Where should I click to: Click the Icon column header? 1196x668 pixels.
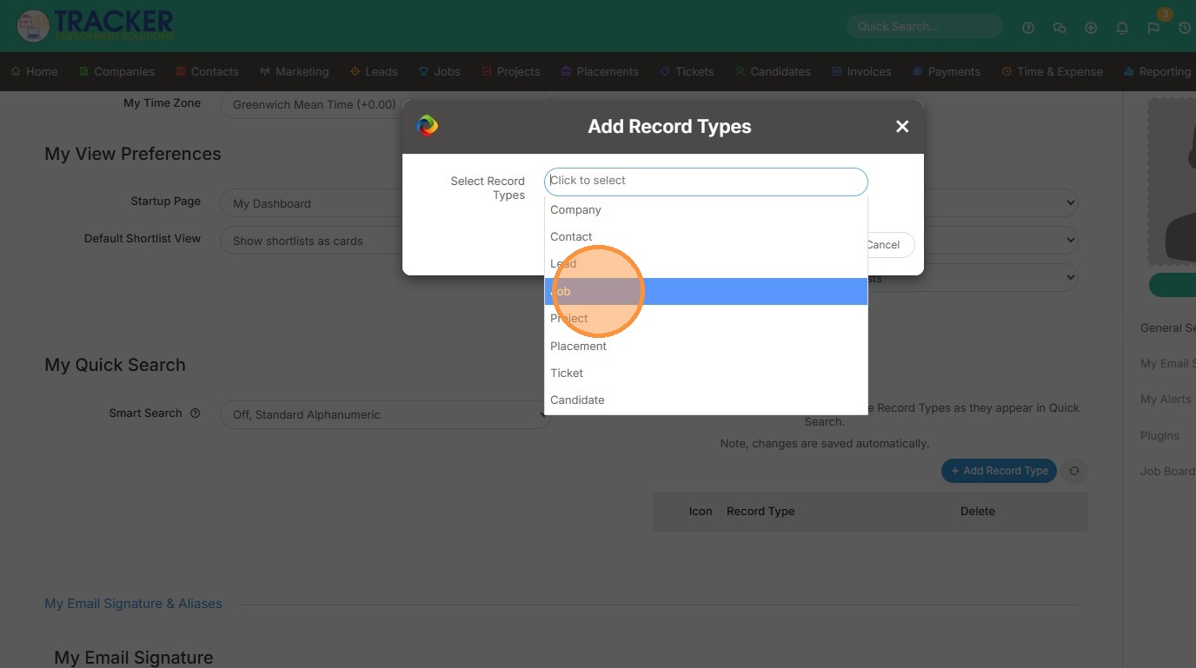pos(701,512)
